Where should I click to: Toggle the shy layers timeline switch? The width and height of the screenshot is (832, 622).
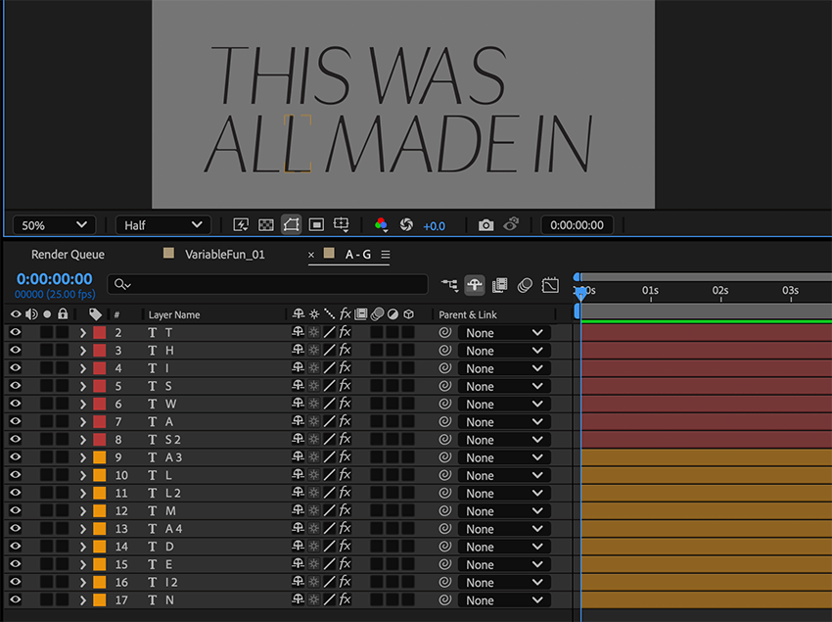point(475,285)
